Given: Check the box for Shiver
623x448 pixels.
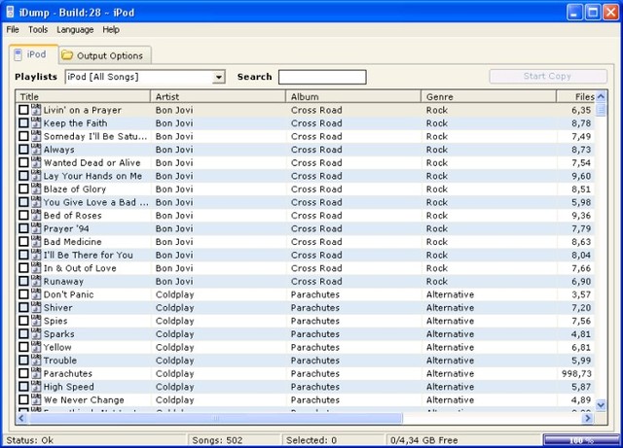Looking at the screenshot, I should (23, 307).
